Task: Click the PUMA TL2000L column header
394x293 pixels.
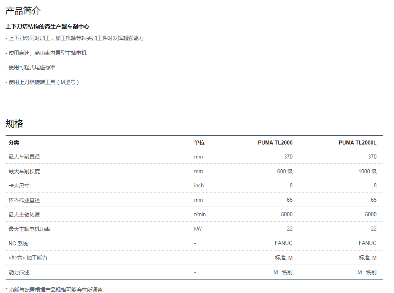Action: point(358,142)
